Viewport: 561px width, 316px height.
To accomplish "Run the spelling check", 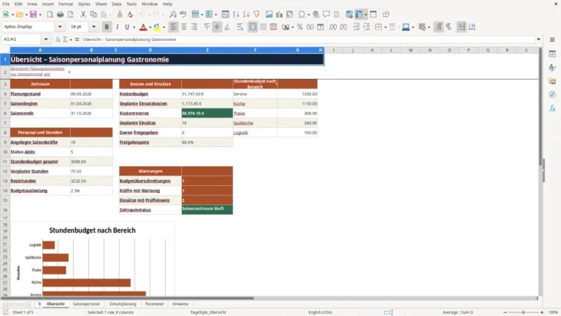I will (183, 15).
